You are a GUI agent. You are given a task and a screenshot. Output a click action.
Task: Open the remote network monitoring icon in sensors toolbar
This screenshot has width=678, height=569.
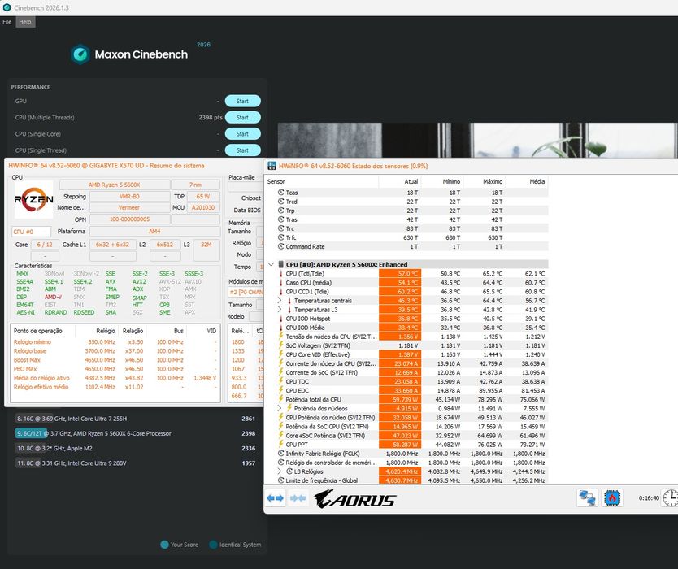587,497
